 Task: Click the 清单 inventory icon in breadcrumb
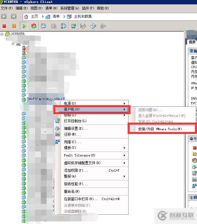coord(48,17)
